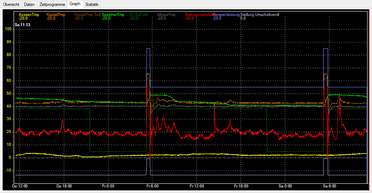Select the Zeitprogramme tab
This screenshot has width=372, height=193.
(x=52, y=4)
